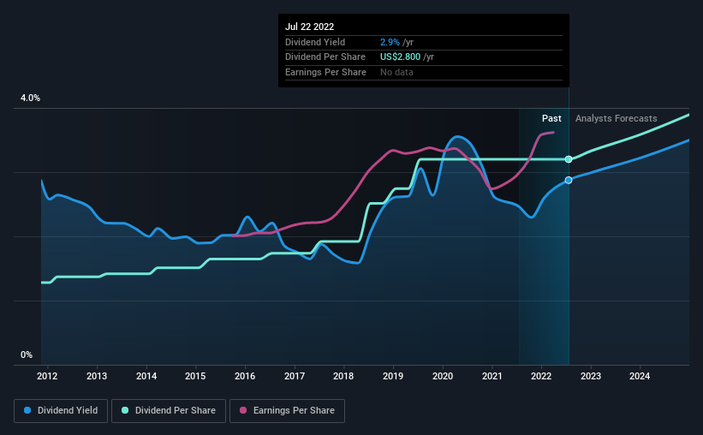The height and width of the screenshot is (435, 703).
Task: Click the 2014 x-axis label
Action: click(146, 376)
